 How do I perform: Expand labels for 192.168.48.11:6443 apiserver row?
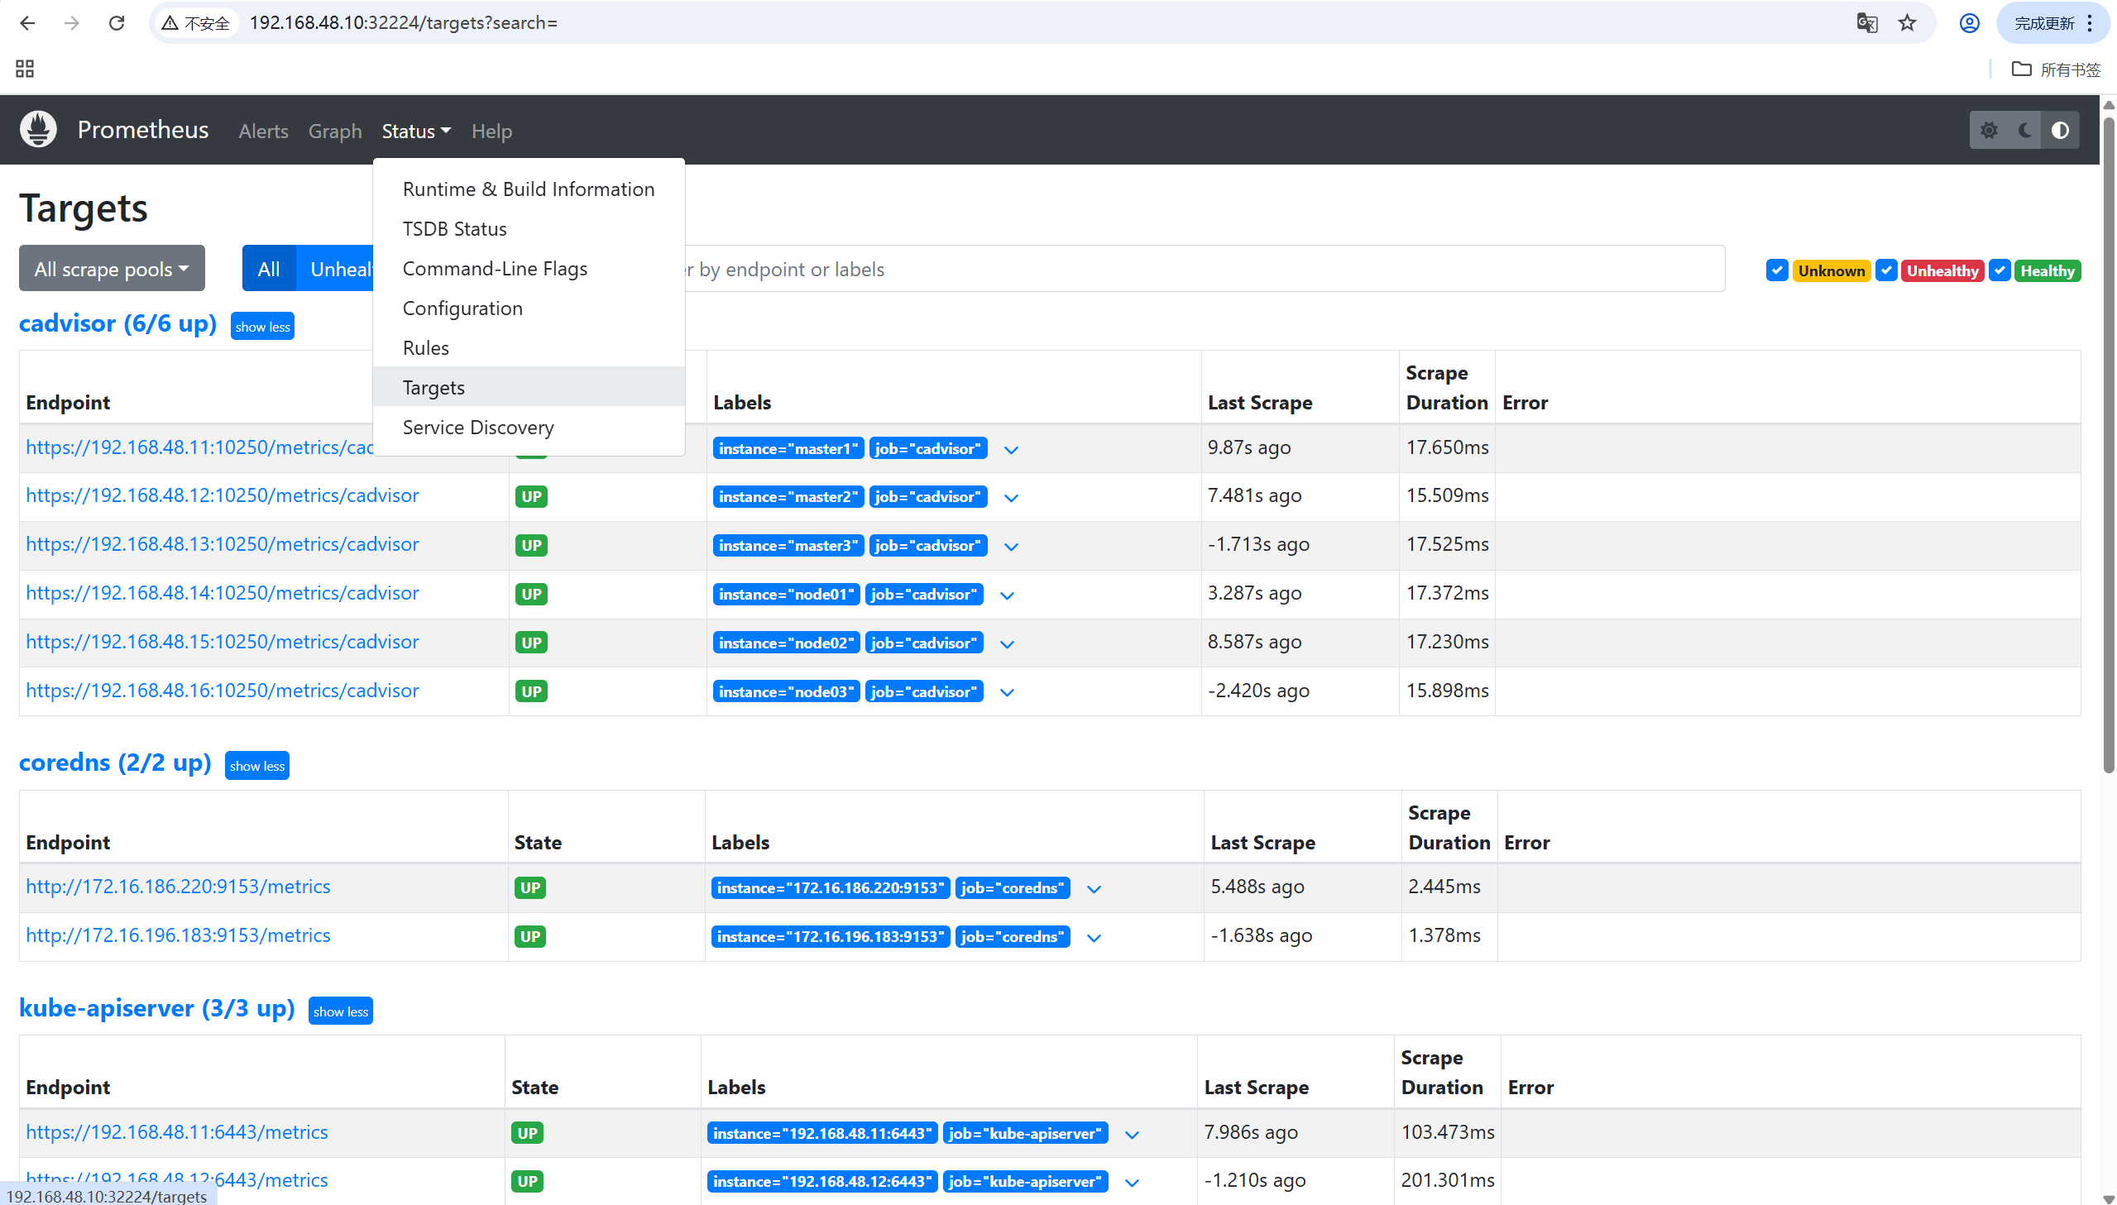[x=1132, y=1136]
